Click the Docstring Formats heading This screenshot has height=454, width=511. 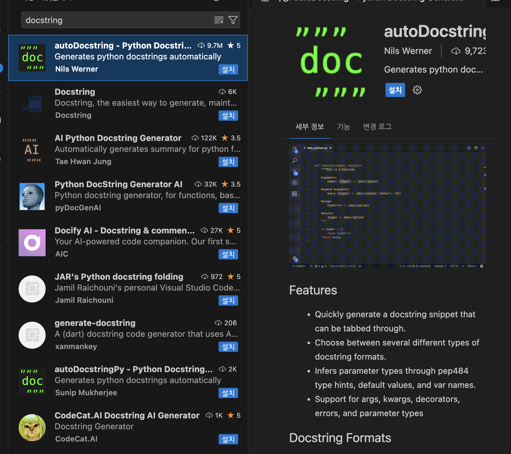pyautogui.click(x=340, y=438)
